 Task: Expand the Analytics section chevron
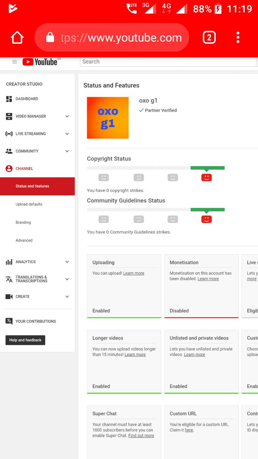[67, 262]
